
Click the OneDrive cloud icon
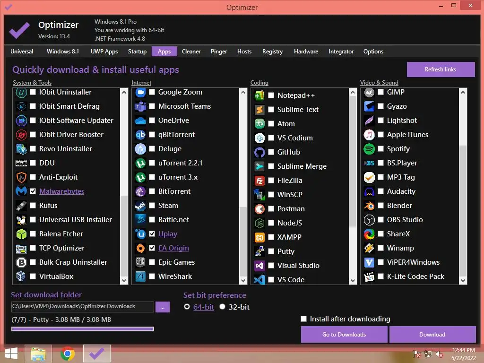140,121
